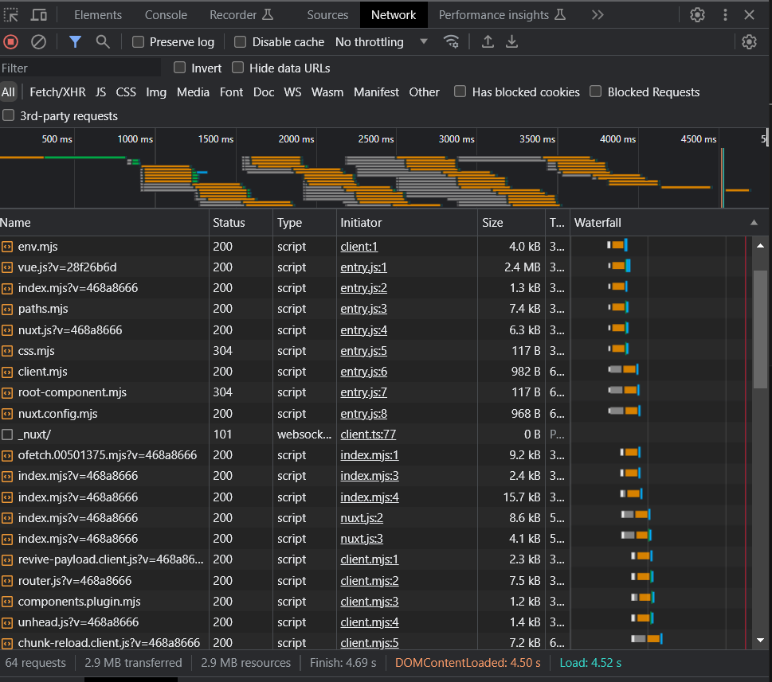The image size is (772, 682).
Task: Expand the hidden panels chevron
Action: point(598,14)
